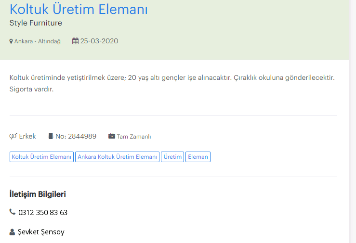
Task: Click the gender symbol icon next to Erkek
Action: point(13,136)
